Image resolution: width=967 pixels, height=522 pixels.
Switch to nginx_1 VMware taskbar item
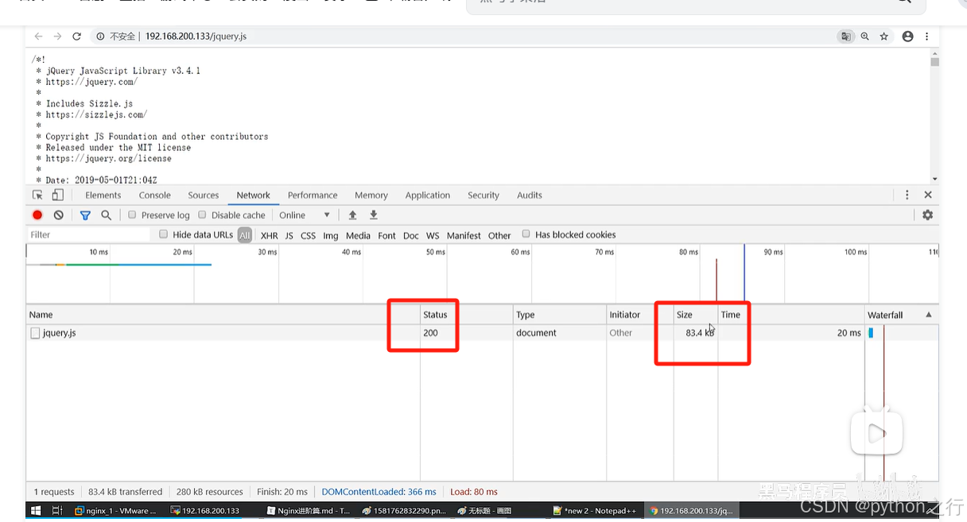pyautogui.click(x=116, y=510)
